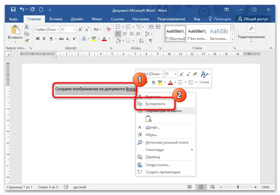280x195 pixels.
Task: Copy selection using ribbon clipboard group icon
Action: click(x=26, y=34)
